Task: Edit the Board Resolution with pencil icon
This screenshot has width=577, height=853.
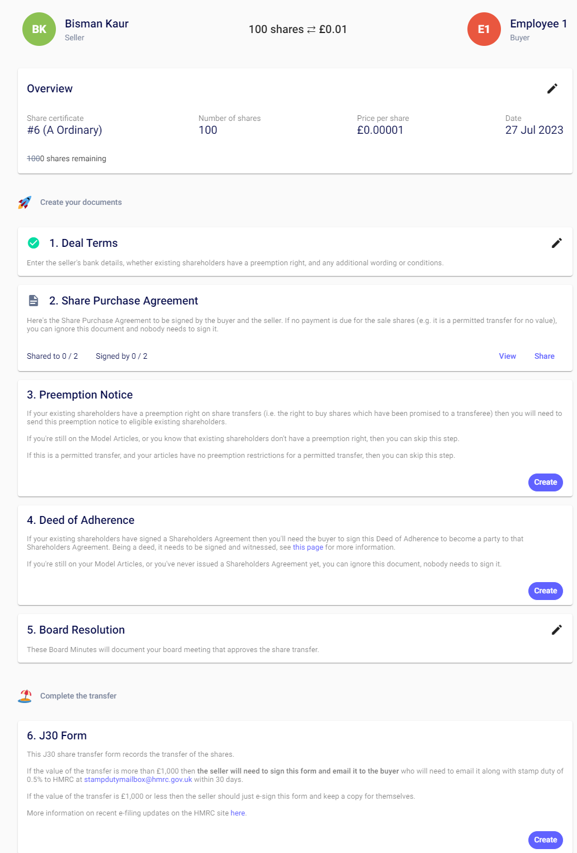Action: tap(556, 630)
